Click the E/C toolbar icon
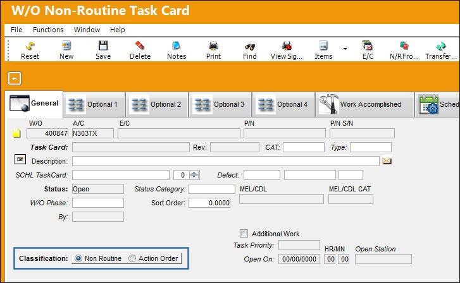460x283 pixels. 367,45
